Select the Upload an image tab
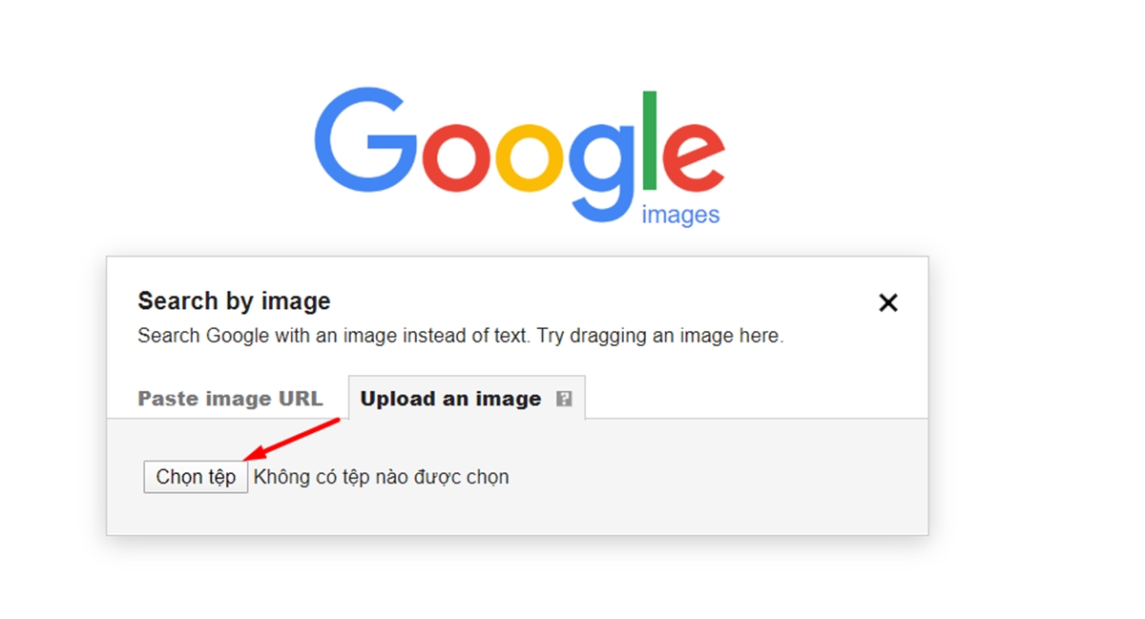 tap(467, 398)
